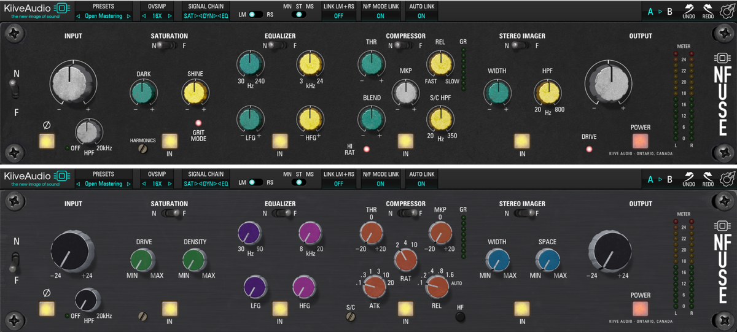This screenshot has width=737, height=332.
Task: Click the Redo icon in bottom plugin
Action: click(x=708, y=176)
